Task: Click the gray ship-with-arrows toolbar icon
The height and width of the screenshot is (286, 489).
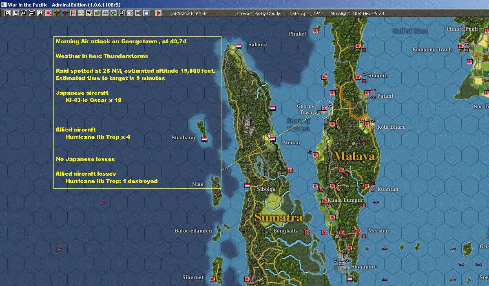Action: (x=105, y=13)
